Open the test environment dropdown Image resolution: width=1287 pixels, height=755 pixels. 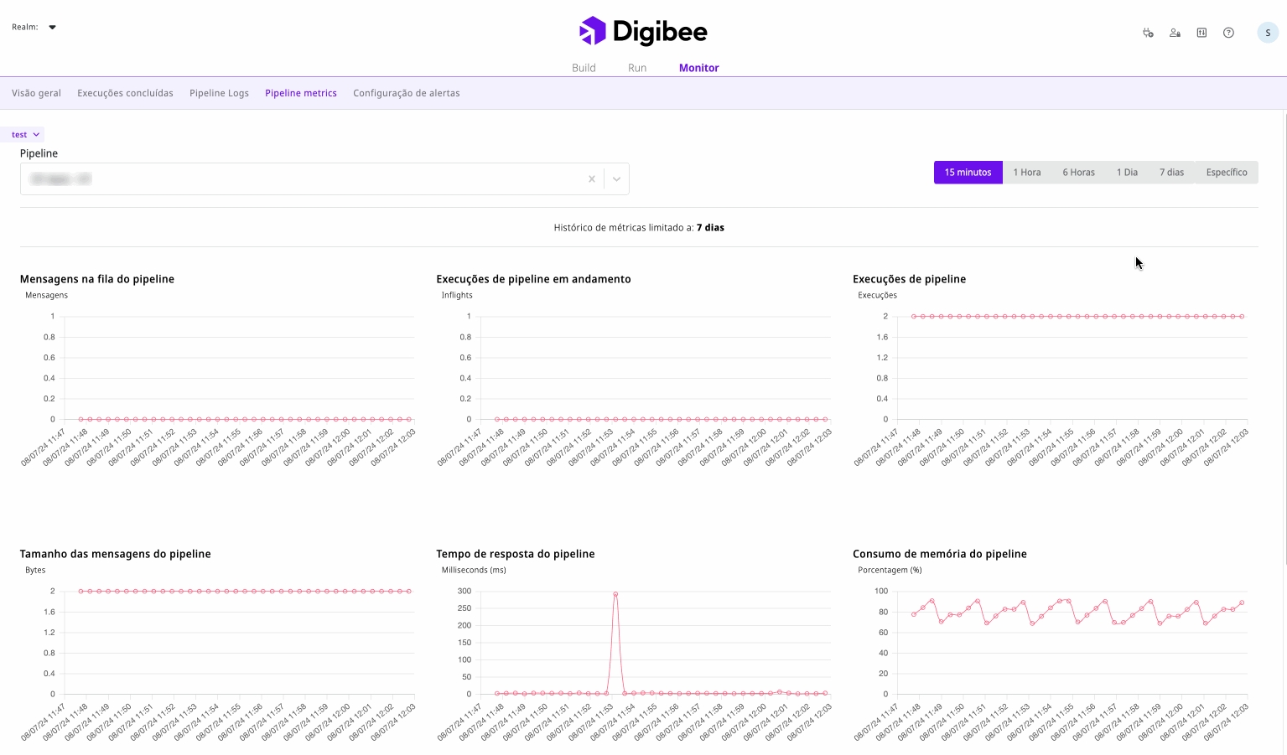click(25, 134)
